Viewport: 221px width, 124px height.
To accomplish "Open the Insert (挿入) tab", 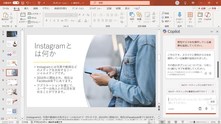I will point(26,8).
